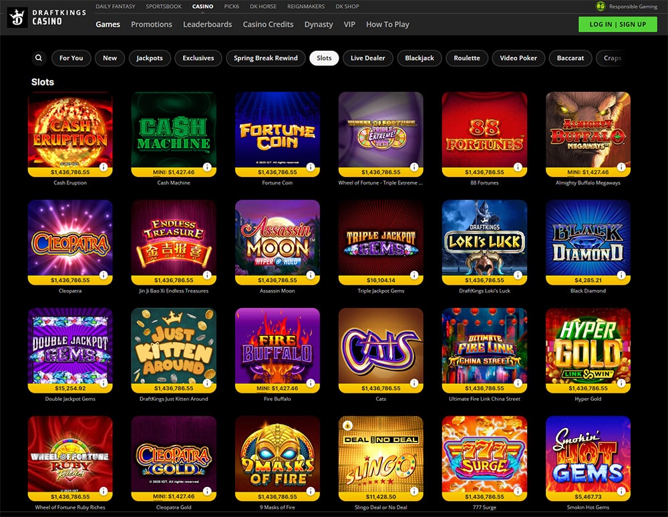The height and width of the screenshot is (517, 668).
Task: Open Reignmakers from top bar
Action: (306, 7)
